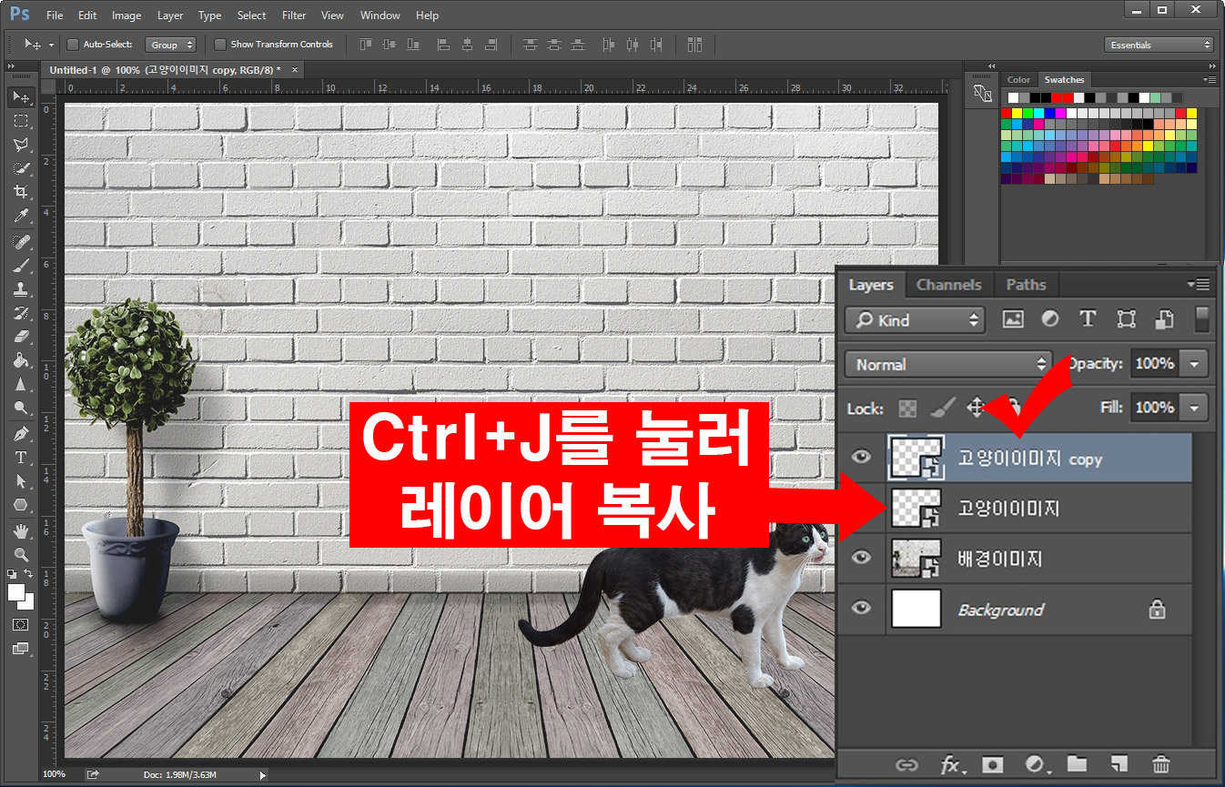Create a new layer

click(1119, 764)
